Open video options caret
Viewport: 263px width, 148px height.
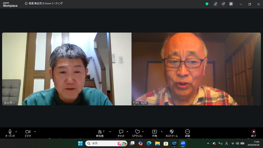(35, 132)
